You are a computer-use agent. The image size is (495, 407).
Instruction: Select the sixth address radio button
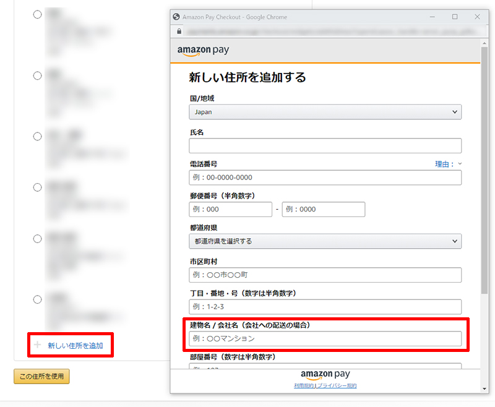pyautogui.click(x=37, y=299)
